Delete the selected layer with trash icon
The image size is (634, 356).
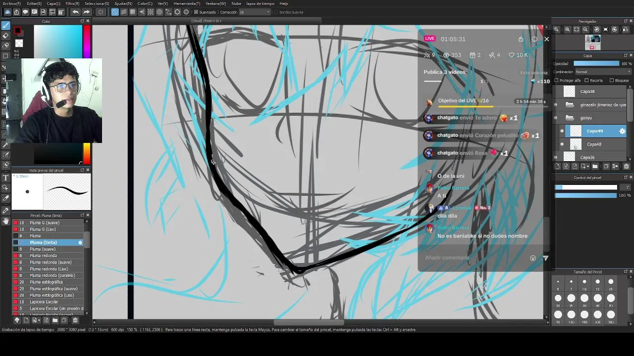626,167
